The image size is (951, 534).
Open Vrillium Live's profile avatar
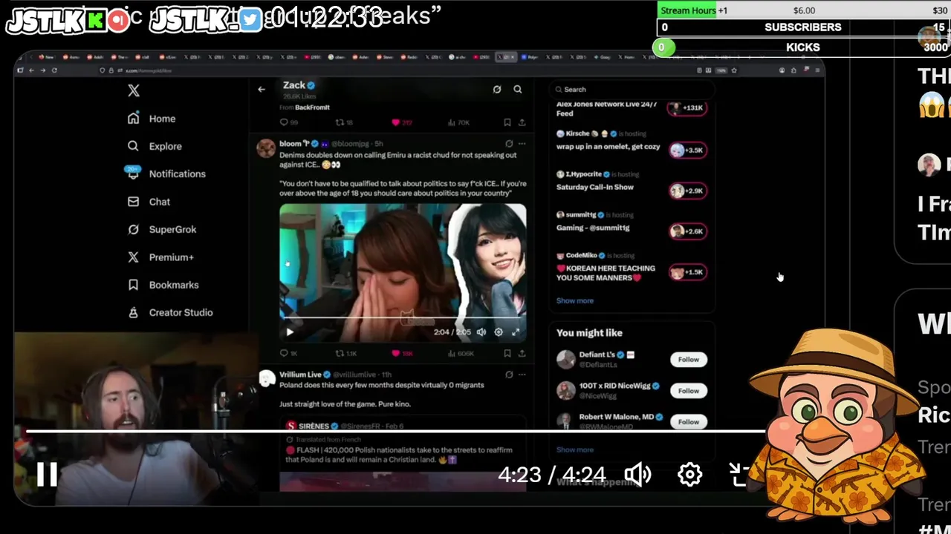coord(266,379)
